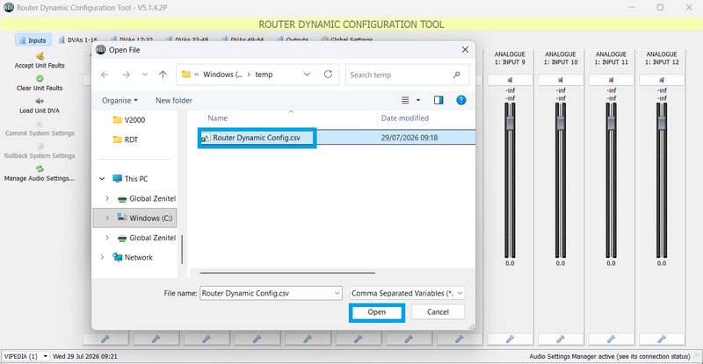Go back in the Open File dialog
The image size is (703, 364).
point(105,75)
